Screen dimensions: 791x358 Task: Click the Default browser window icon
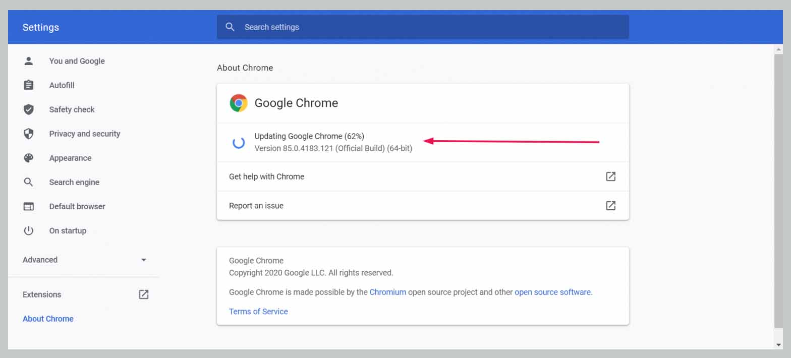point(29,206)
